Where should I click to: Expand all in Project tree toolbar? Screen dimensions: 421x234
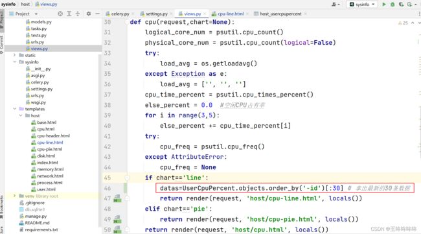[69, 14]
